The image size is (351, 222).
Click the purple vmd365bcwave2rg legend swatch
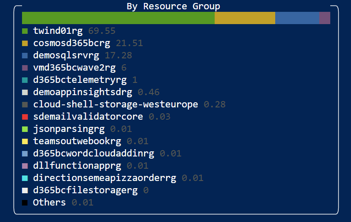25,68
